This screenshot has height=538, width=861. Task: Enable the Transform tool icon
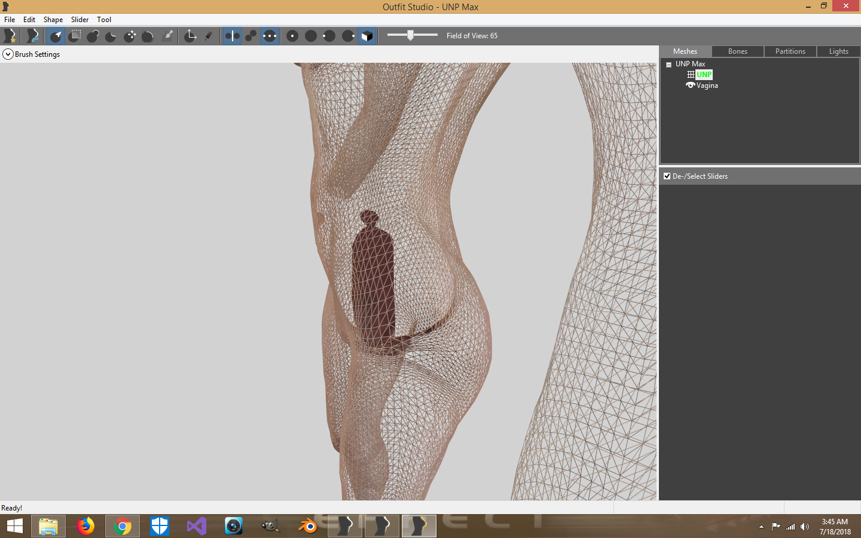190,36
